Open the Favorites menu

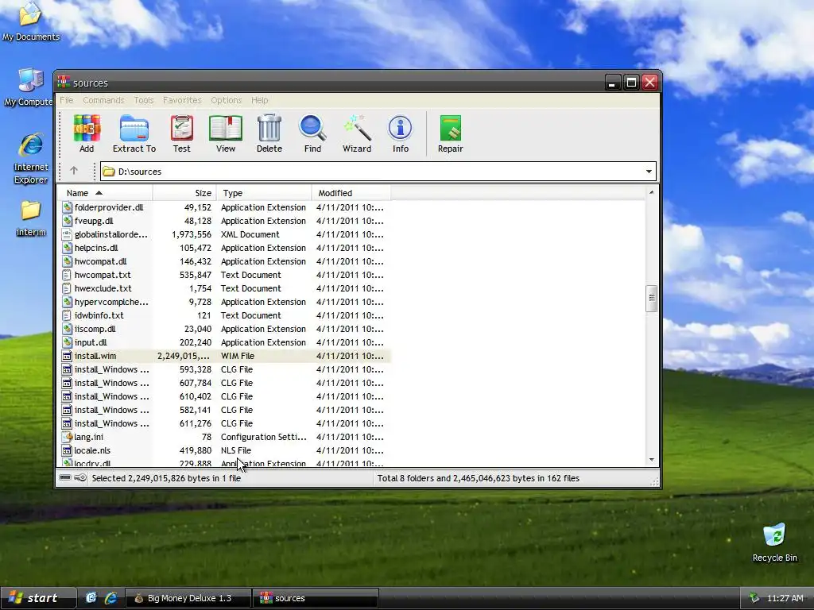(182, 100)
